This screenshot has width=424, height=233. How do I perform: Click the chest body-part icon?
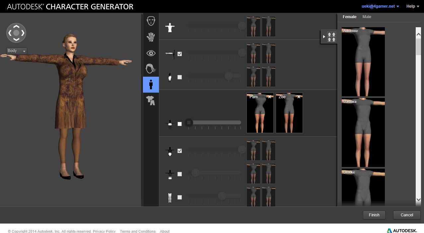click(x=170, y=124)
